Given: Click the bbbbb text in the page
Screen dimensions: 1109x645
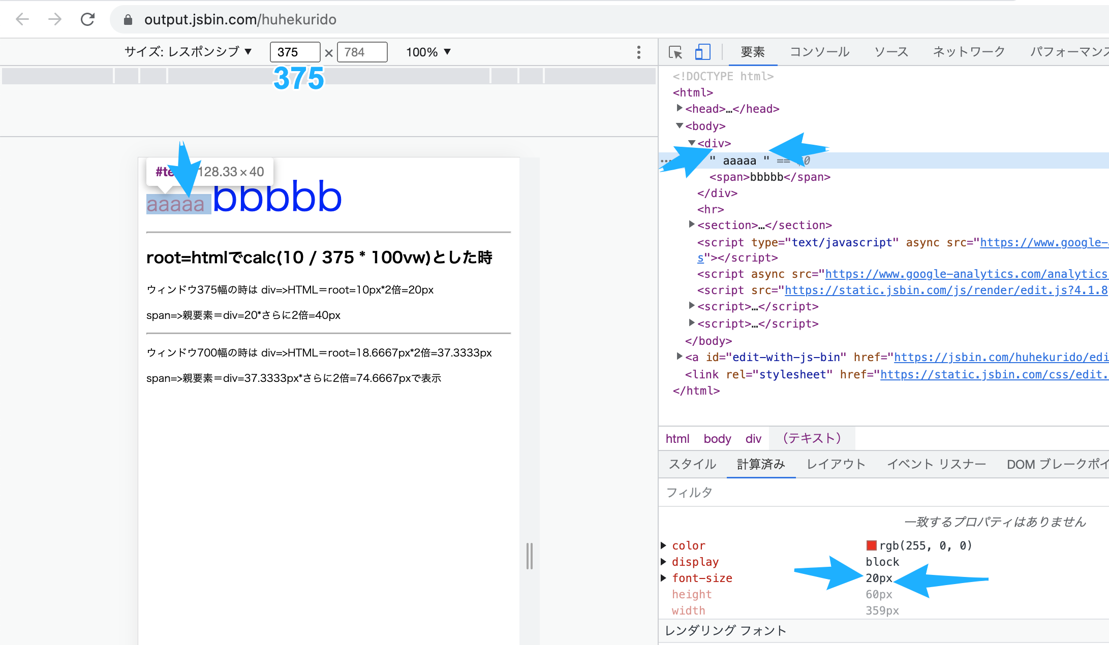Looking at the screenshot, I should point(277,197).
